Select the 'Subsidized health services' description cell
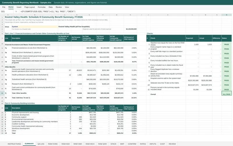 pos(35,79)
